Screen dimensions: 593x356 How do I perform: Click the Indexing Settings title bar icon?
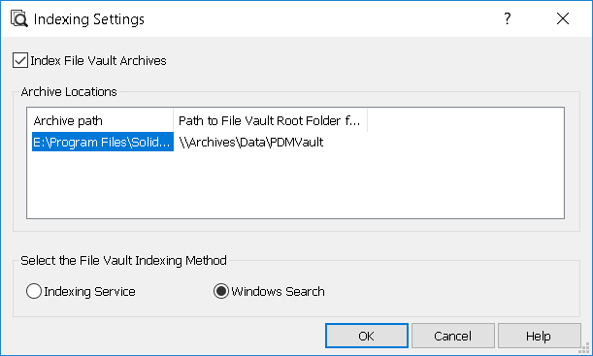pyautogui.click(x=18, y=18)
